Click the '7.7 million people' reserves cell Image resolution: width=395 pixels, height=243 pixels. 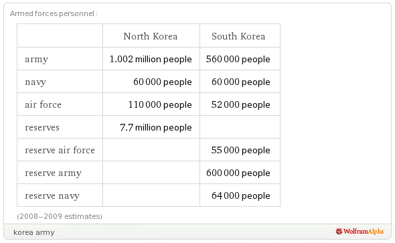click(156, 128)
